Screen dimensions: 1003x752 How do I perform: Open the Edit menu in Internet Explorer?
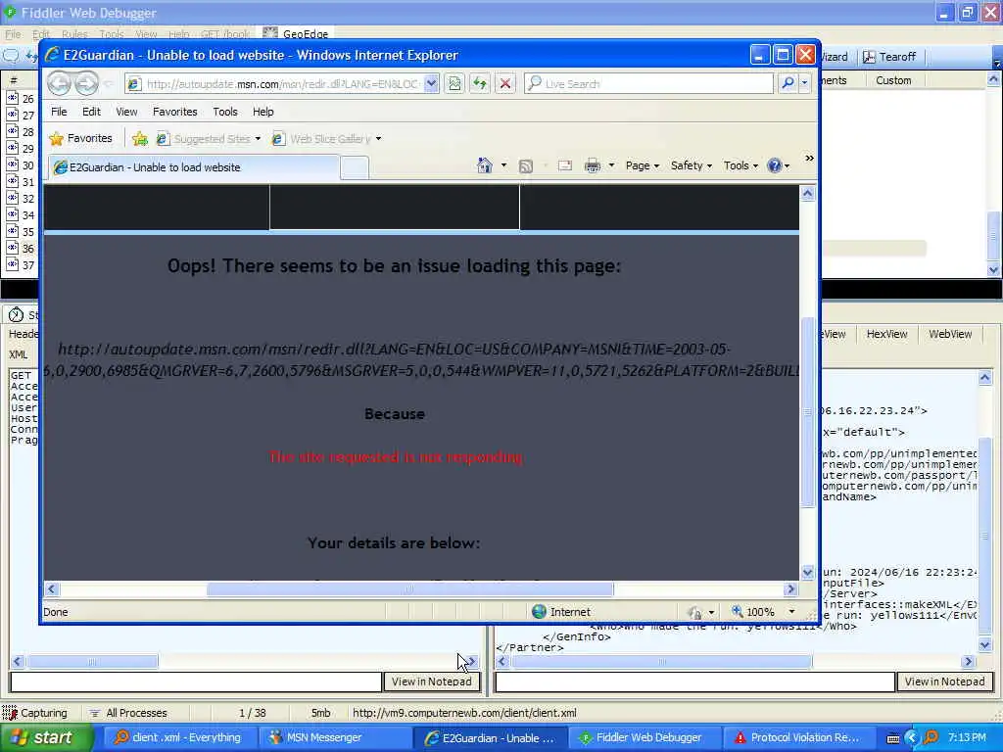(91, 112)
